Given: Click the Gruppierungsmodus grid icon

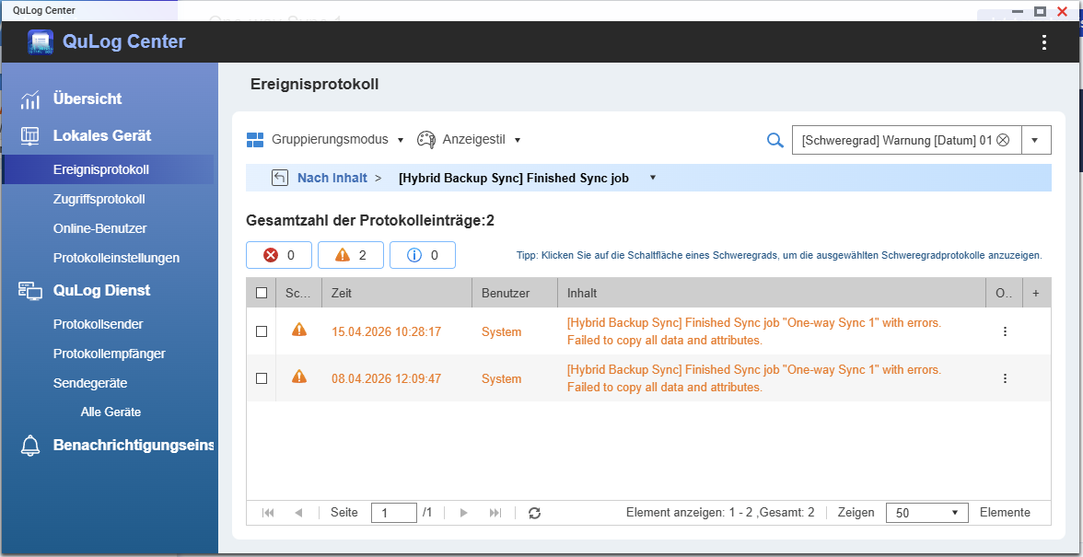Looking at the screenshot, I should click(256, 140).
